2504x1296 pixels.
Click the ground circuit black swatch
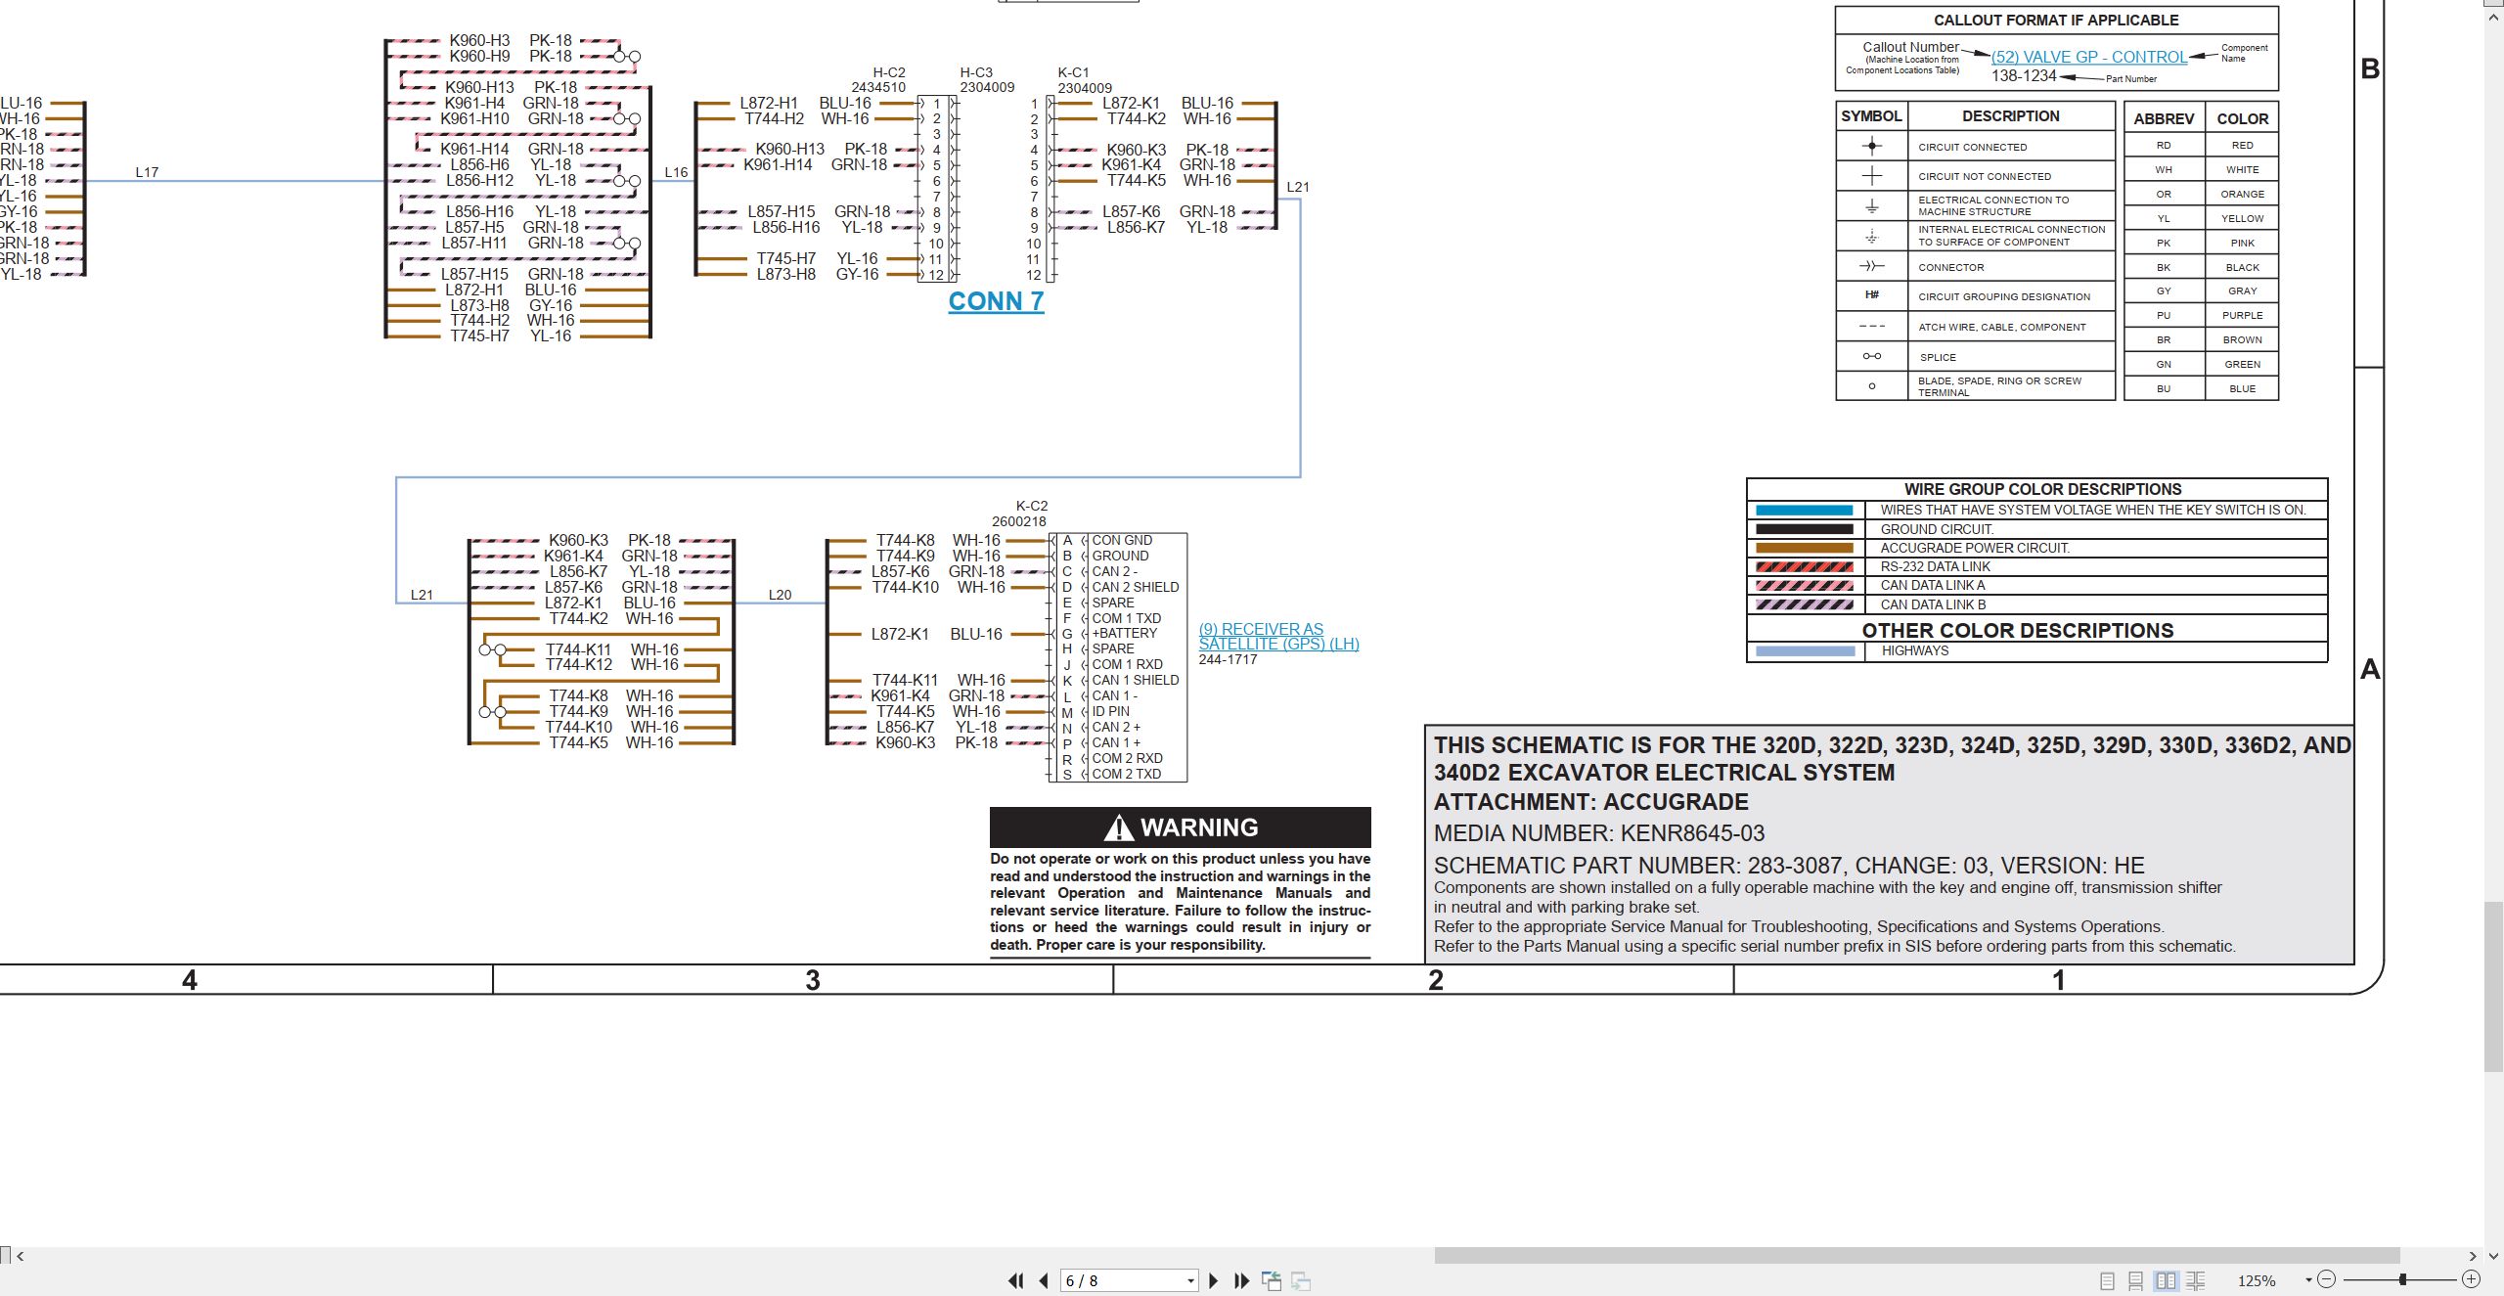click(x=1805, y=529)
